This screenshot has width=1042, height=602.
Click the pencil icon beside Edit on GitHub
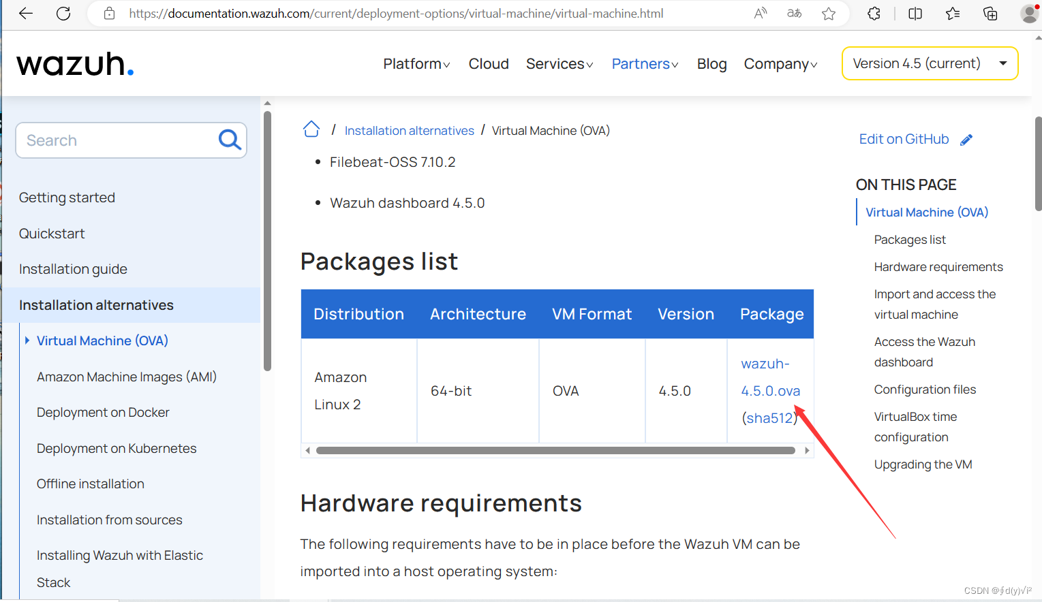point(966,140)
